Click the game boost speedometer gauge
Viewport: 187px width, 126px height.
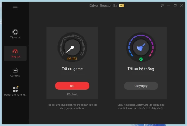point(72,47)
